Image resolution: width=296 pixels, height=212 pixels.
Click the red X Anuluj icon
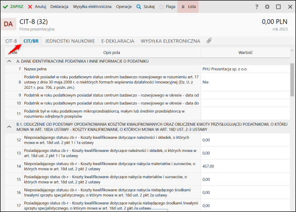click(x=30, y=7)
